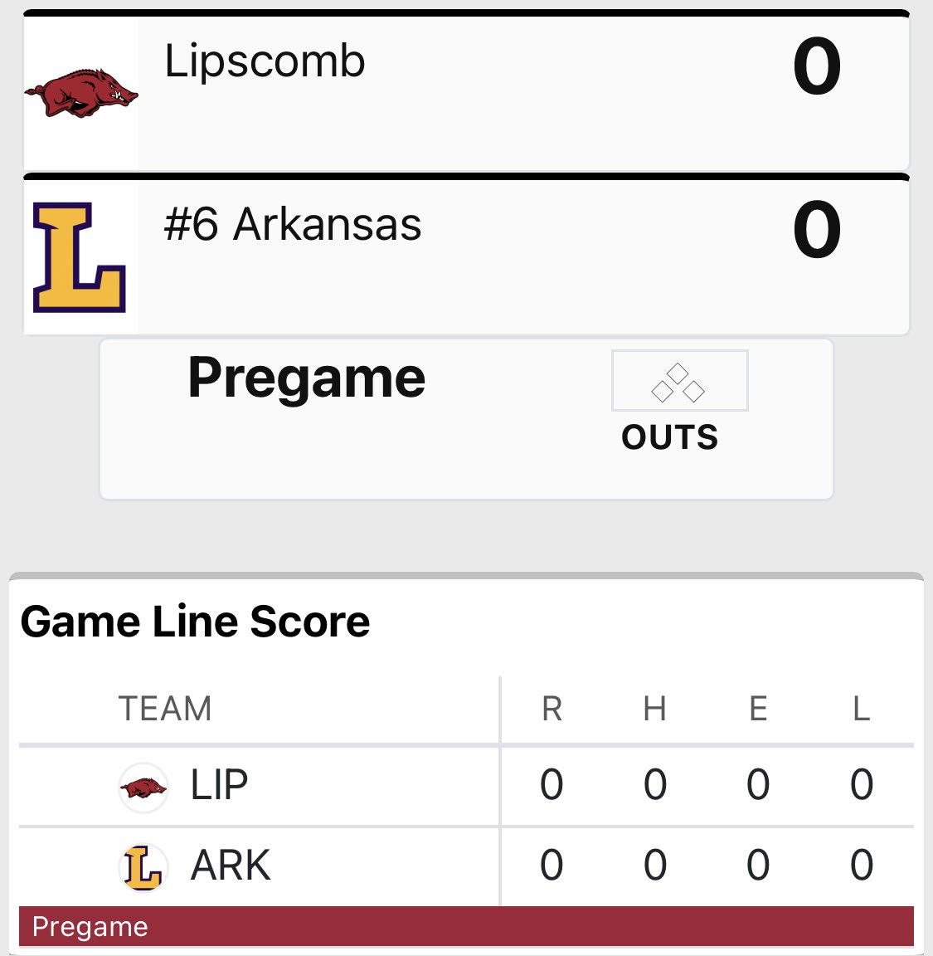Click the bases diamond indicator
The image size is (933, 956).
[x=679, y=381]
